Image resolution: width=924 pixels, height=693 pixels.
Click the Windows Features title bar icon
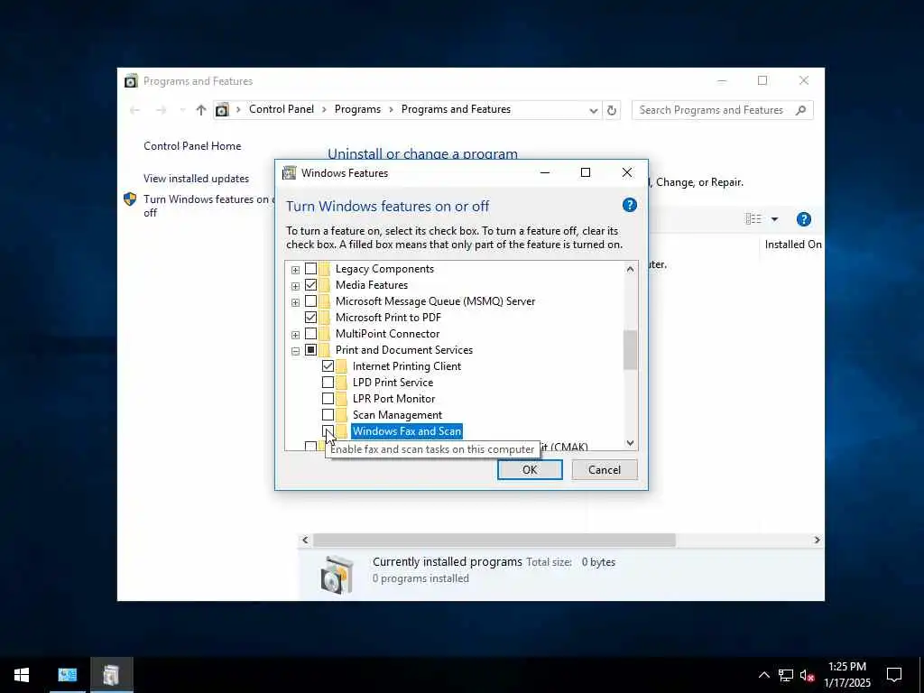[289, 172]
